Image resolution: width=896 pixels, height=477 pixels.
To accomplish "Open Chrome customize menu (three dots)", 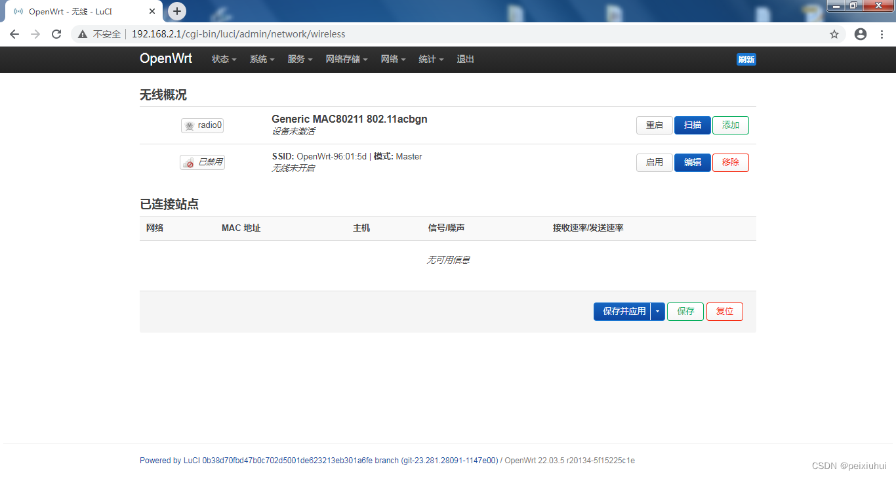I will 881,33.
